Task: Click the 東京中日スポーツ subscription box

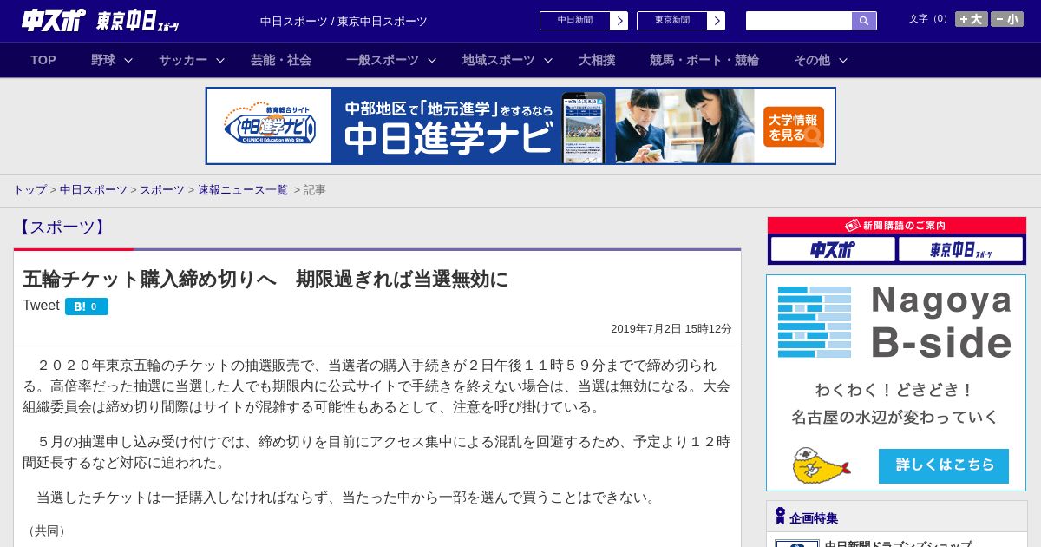Action: click(x=960, y=249)
